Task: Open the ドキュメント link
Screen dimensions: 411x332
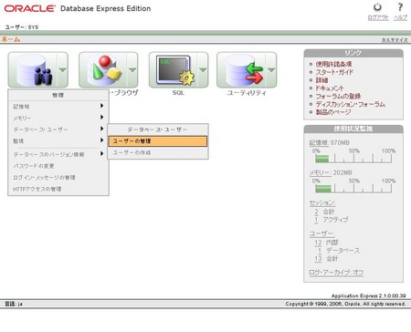Action: (x=330, y=88)
